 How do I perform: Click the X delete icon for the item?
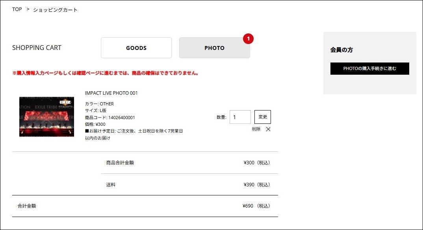(x=268, y=129)
